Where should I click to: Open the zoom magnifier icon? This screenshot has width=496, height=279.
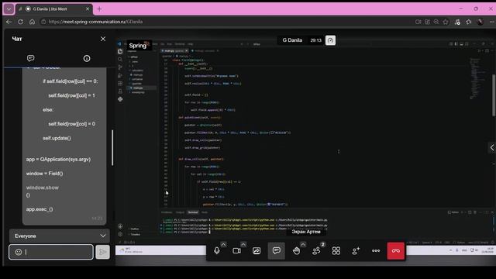pos(436,22)
